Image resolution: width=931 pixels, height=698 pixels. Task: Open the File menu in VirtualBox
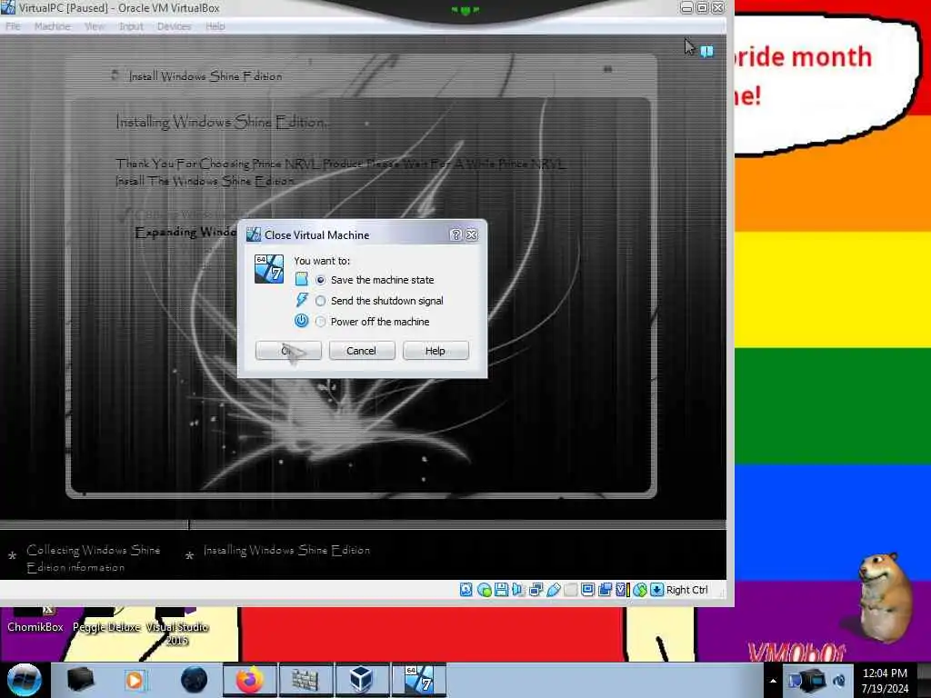pos(13,26)
